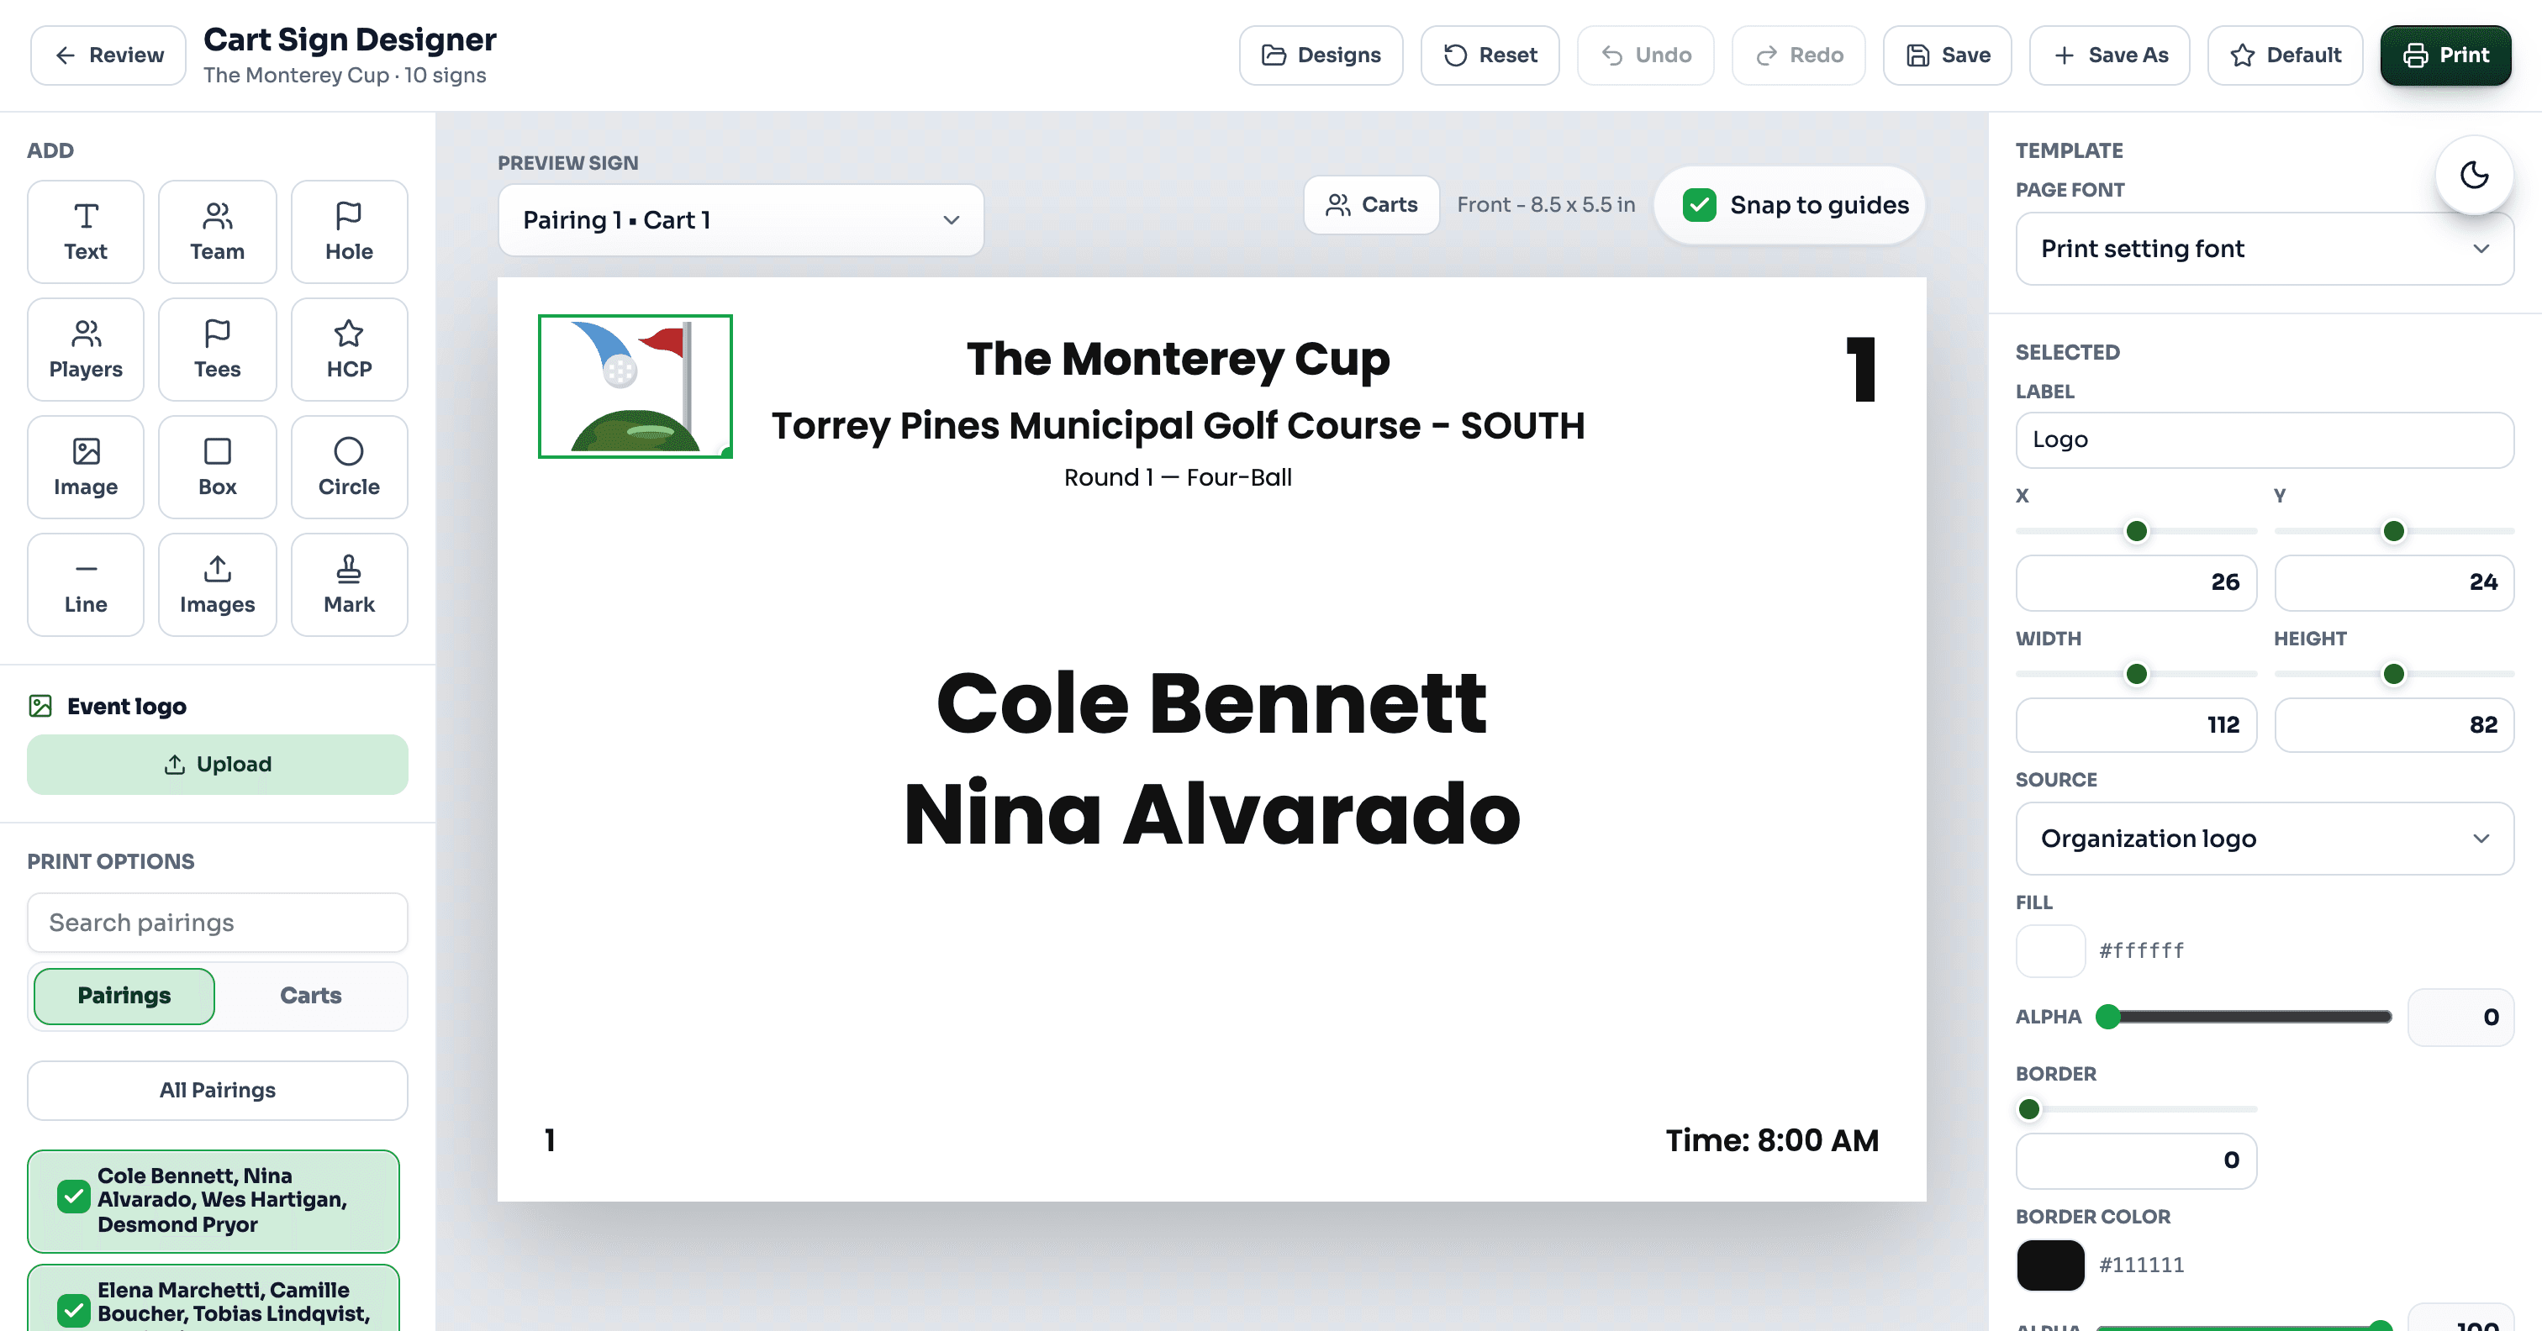The height and width of the screenshot is (1331, 2542).
Task: Open the Preview Sign pairing dropdown
Action: [740, 220]
